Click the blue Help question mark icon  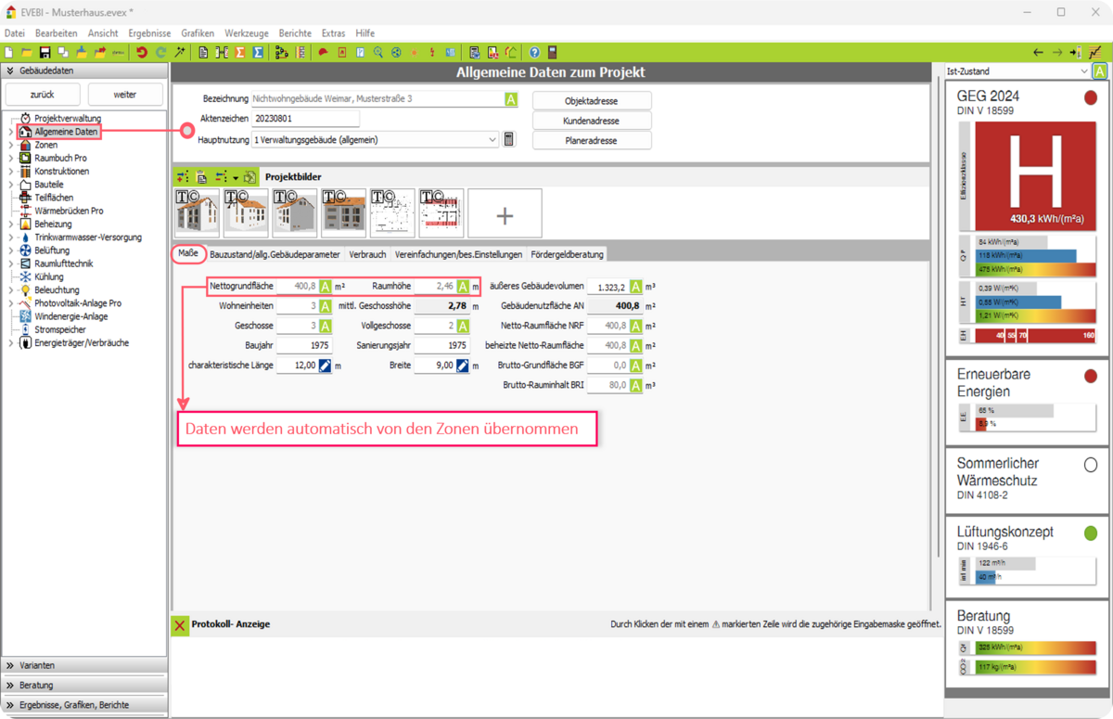pyautogui.click(x=534, y=53)
